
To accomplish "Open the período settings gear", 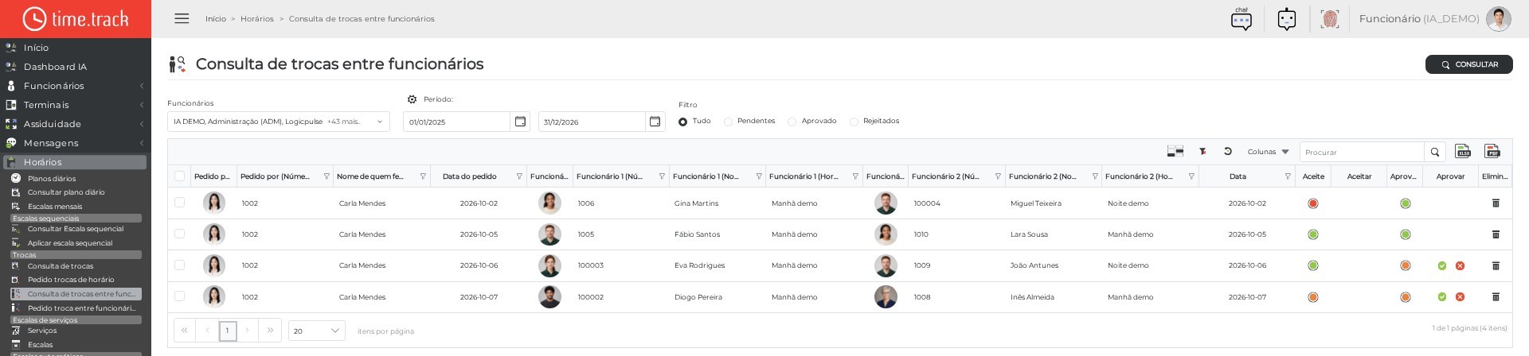I will tap(412, 99).
